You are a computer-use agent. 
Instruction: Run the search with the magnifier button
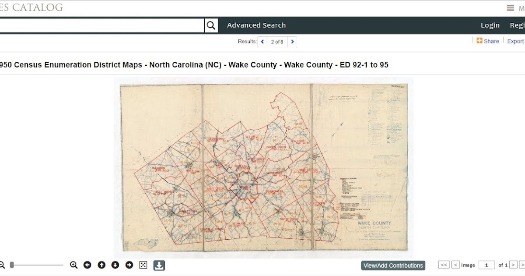click(211, 25)
